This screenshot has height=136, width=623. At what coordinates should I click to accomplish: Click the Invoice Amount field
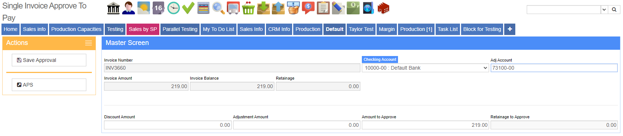(146, 86)
